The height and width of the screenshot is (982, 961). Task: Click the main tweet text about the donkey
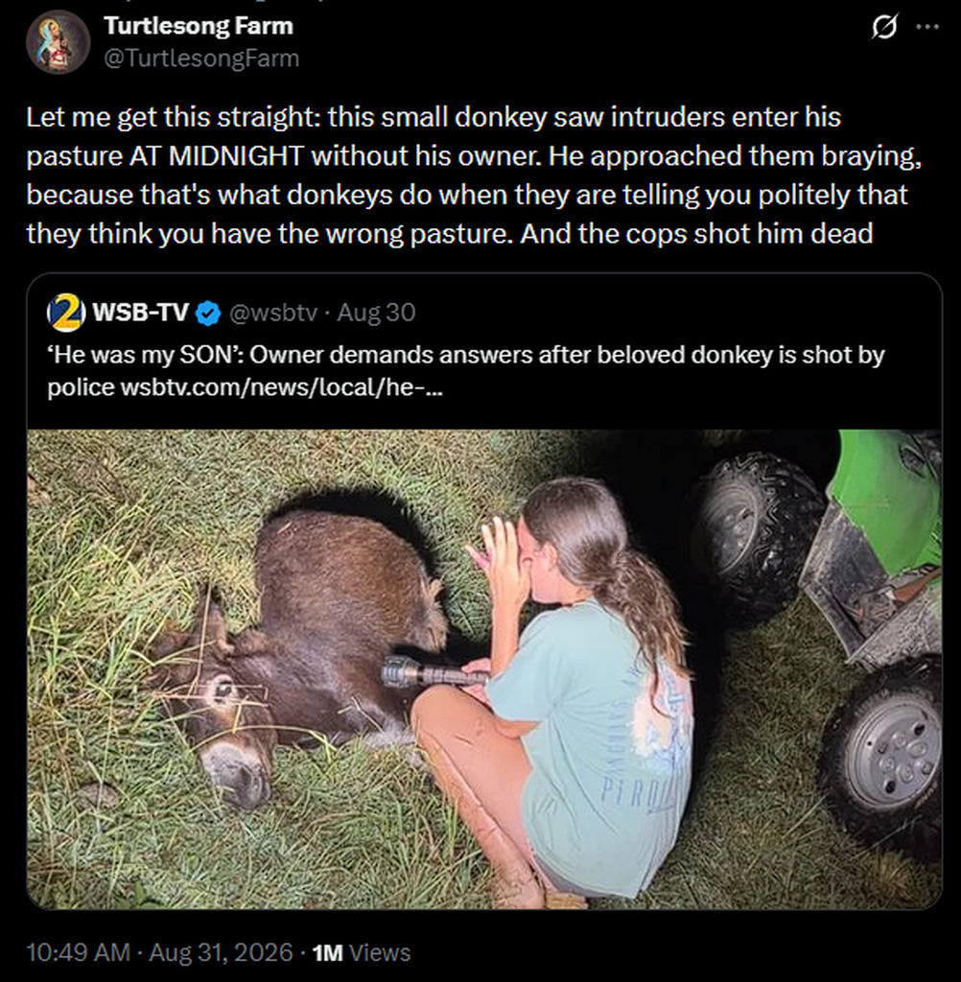pyautogui.click(x=474, y=175)
